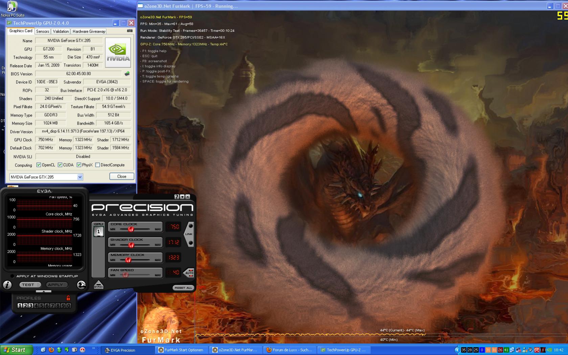The image size is (568, 355).
Task: Adjust the Fan Speed slider handle
Action: 126,275
